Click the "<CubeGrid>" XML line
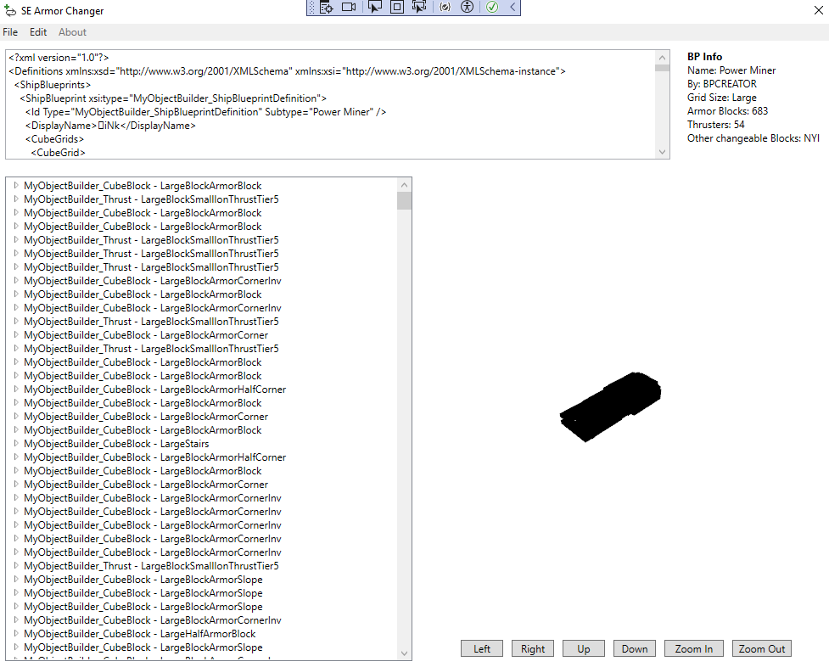Viewport: 829px width, 667px height. coord(59,153)
